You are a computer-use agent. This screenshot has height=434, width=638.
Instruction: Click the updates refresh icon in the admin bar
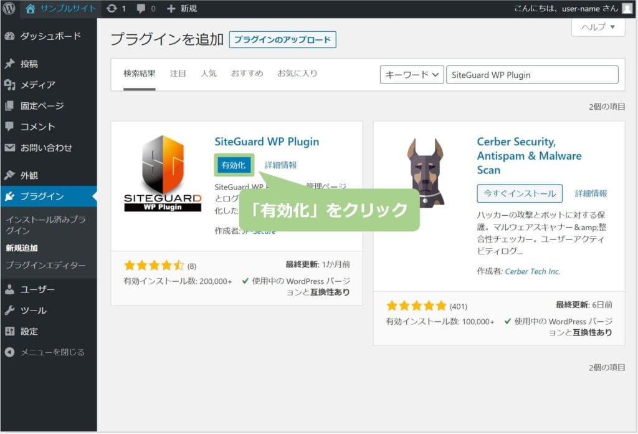coord(112,9)
